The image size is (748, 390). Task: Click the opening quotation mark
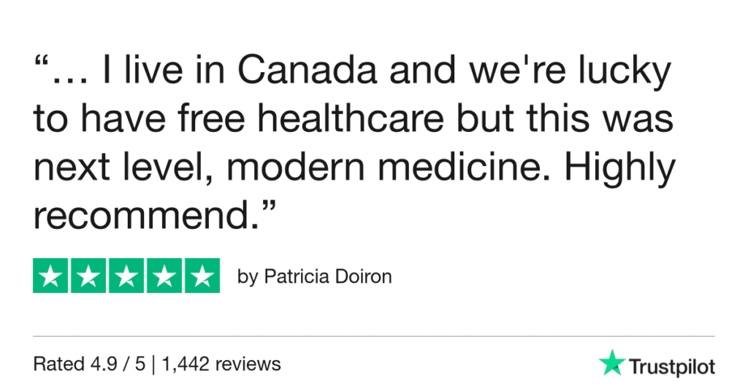click(x=42, y=64)
